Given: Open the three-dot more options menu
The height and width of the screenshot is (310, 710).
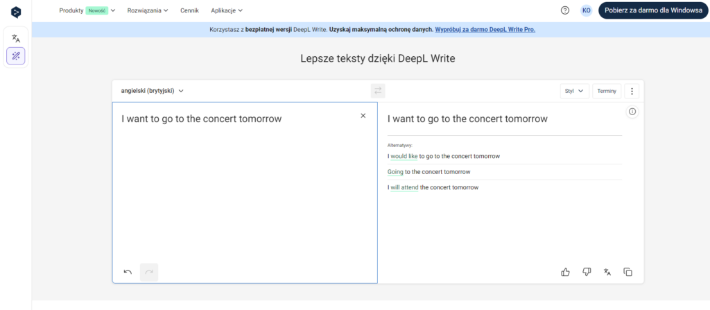Looking at the screenshot, I should [632, 91].
